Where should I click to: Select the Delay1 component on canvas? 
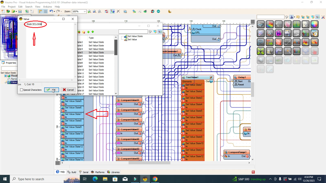(242, 77)
